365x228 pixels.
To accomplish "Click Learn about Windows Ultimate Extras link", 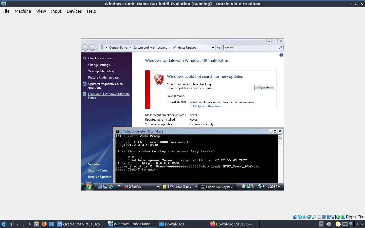I will click(x=109, y=96).
